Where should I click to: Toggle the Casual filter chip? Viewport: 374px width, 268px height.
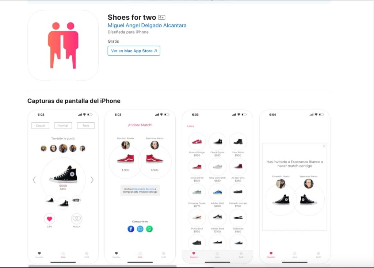(40, 125)
